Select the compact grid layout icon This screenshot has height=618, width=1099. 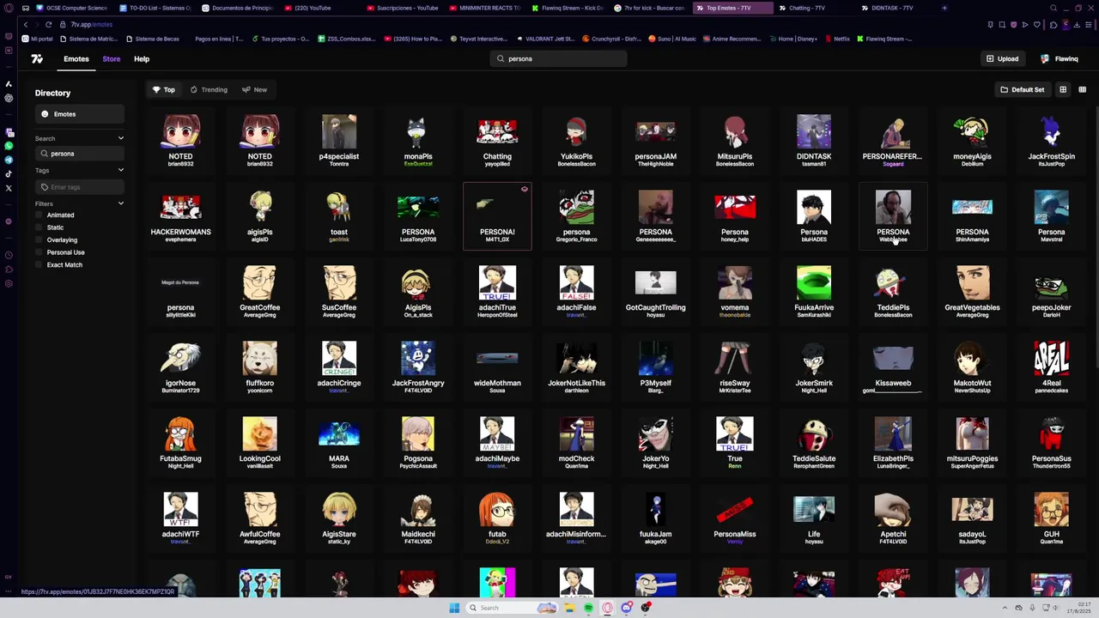(1082, 89)
